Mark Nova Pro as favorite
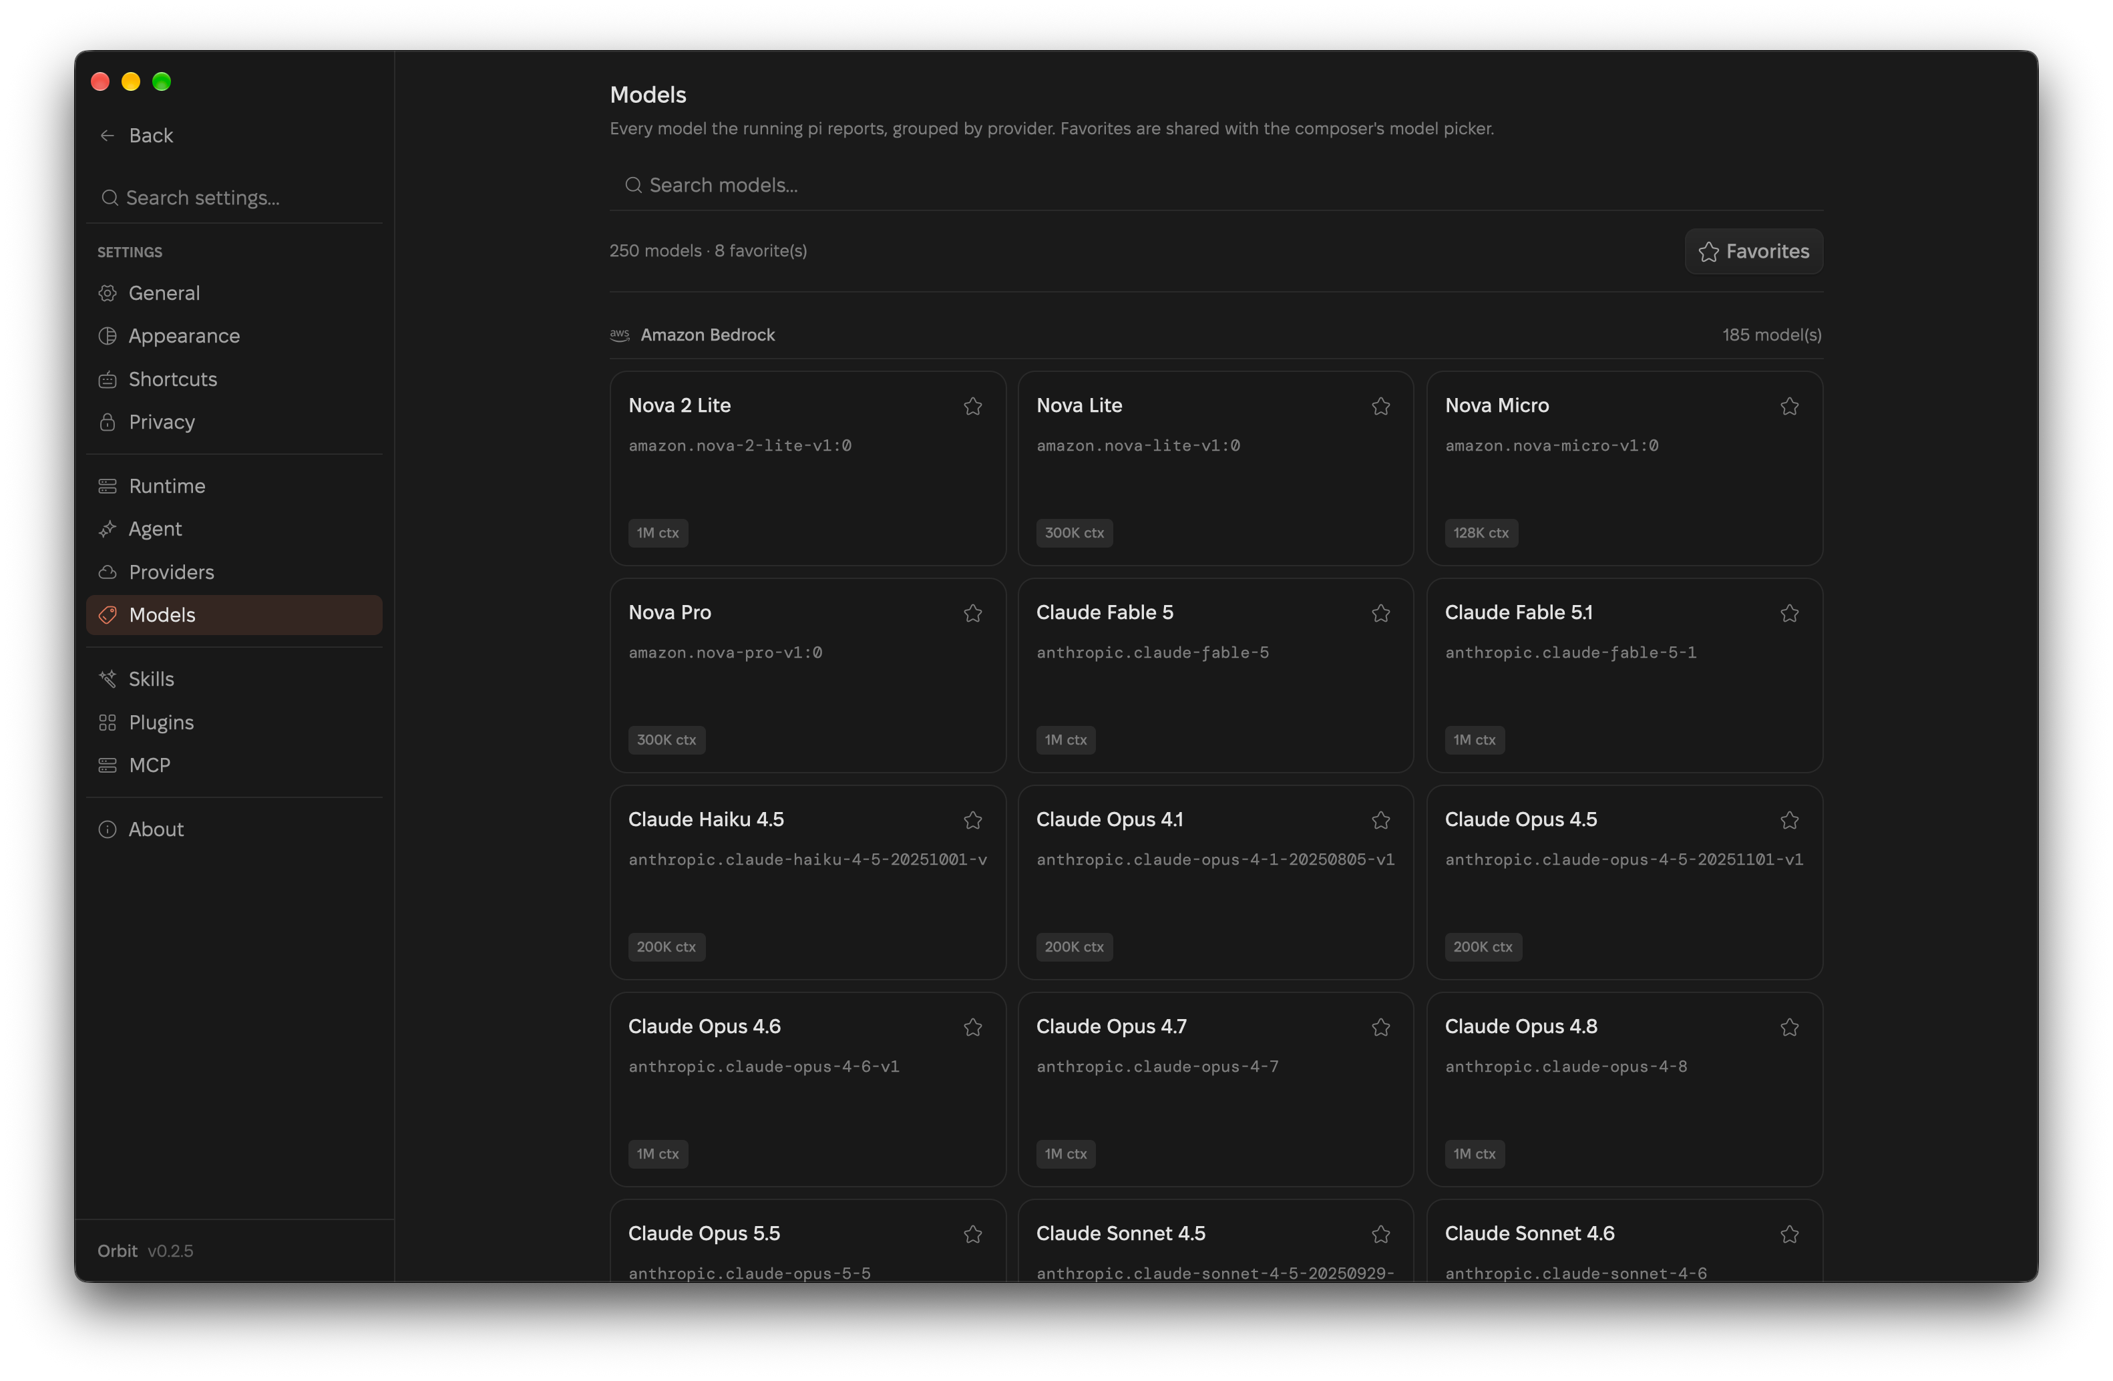This screenshot has width=2113, height=1381. point(973,613)
